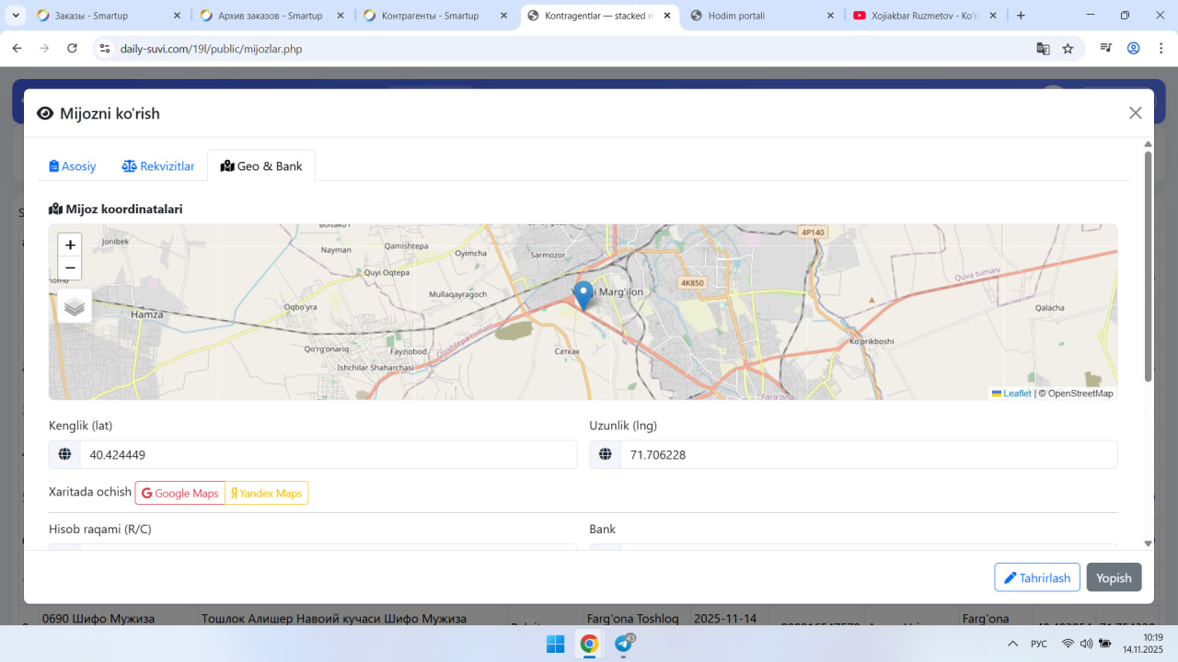1178x662 pixels.
Task: Expand the browser tab search dropdown
Action: coord(16,16)
